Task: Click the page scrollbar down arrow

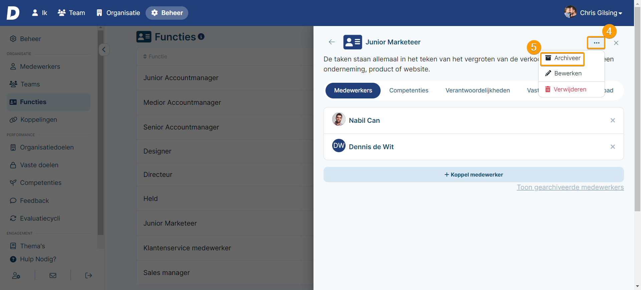Action: pos(637,286)
